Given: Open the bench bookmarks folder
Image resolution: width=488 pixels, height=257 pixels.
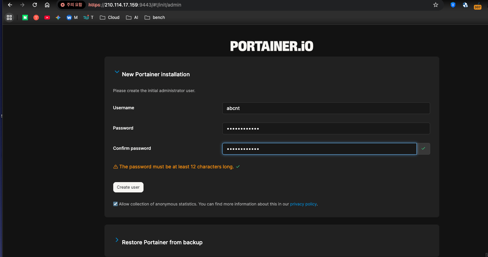Looking at the screenshot, I should point(155,18).
